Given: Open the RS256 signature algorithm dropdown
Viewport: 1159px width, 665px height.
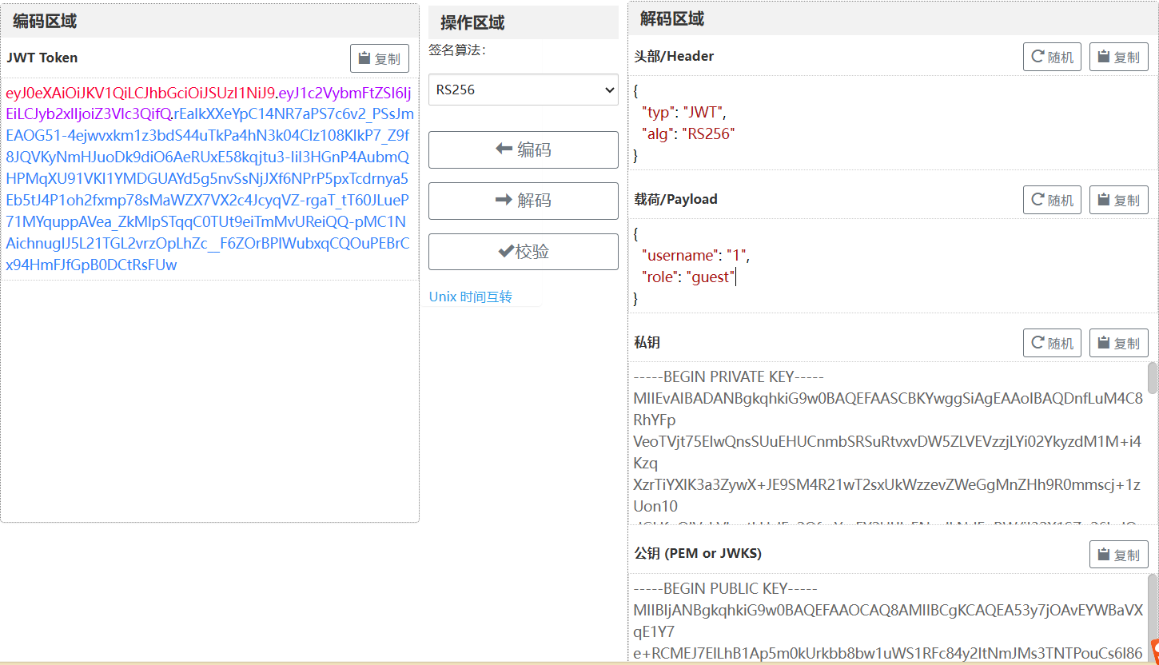Looking at the screenshot, I should (523, 90).
